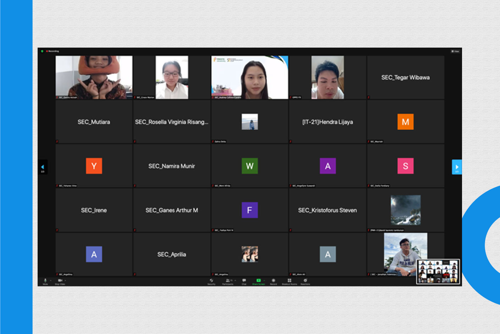Open Breakout Rooms
This screenshot has height=334, width=500.
(x=289, y=281)
